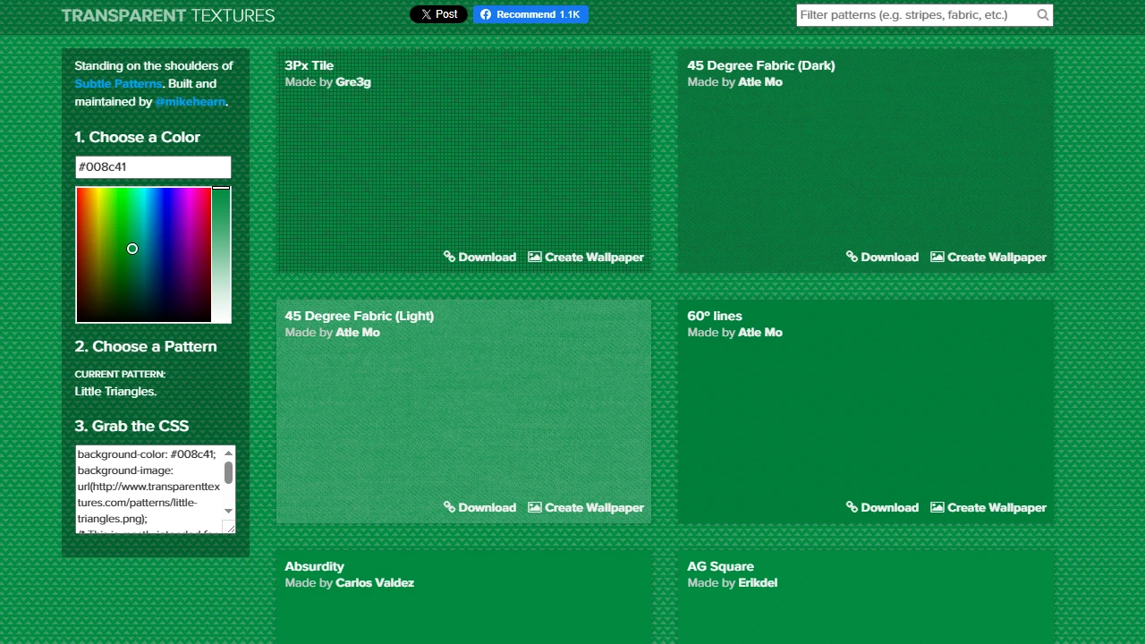Visit the @mikehearn profile link

tap(190, 102)
